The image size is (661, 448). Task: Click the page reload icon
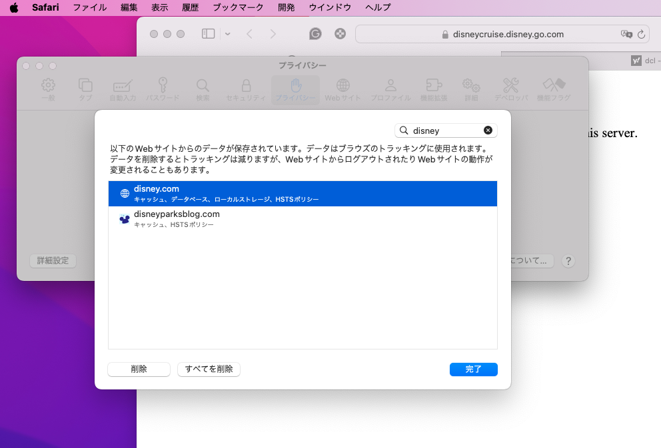pyautogui.click(x=642, y=34)
